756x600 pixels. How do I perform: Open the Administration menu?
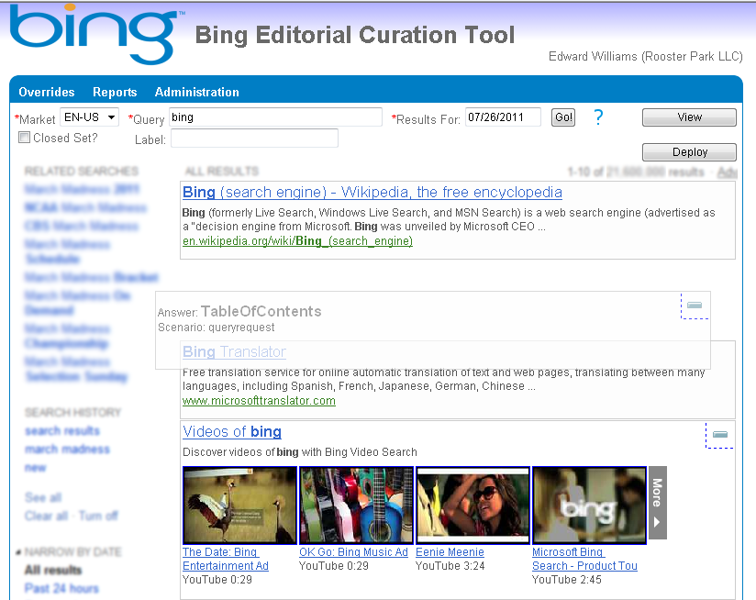point(196,92)
